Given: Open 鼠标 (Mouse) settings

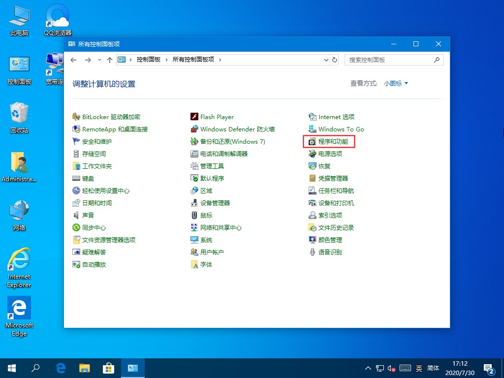Looking at the screenshot, I should click(206, 215).
